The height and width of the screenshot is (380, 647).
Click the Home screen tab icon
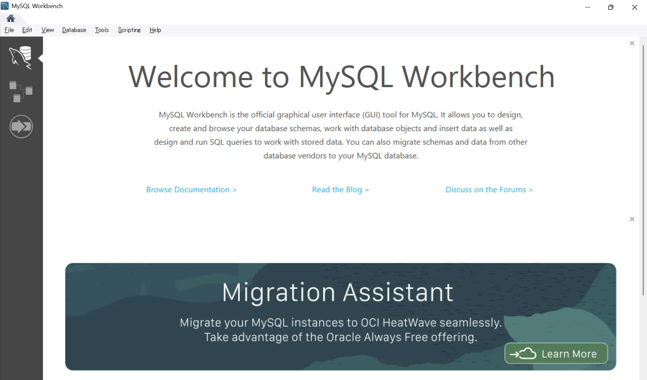[11, 19]
